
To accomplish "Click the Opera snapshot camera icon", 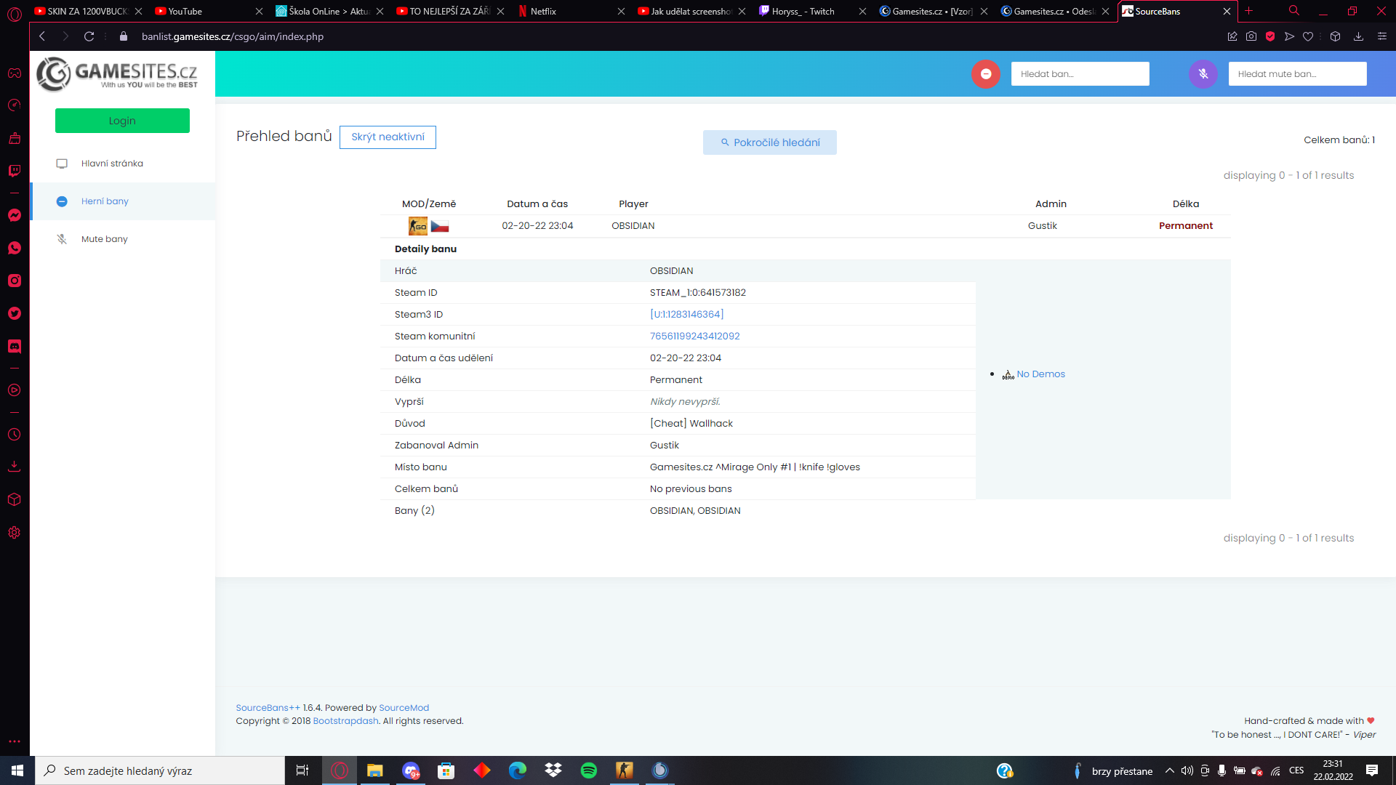I will 1251,36.
